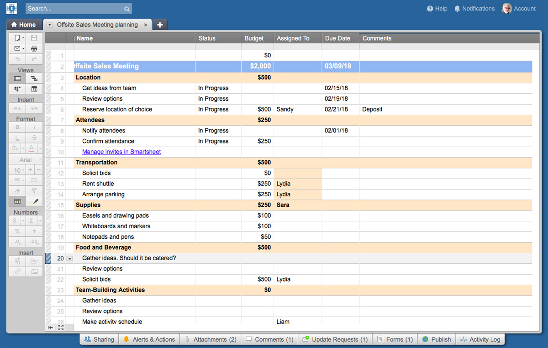Open the Arial font dropdown
Image resolution: width=548 pixels, height=348 pixels.
[26, 159]
